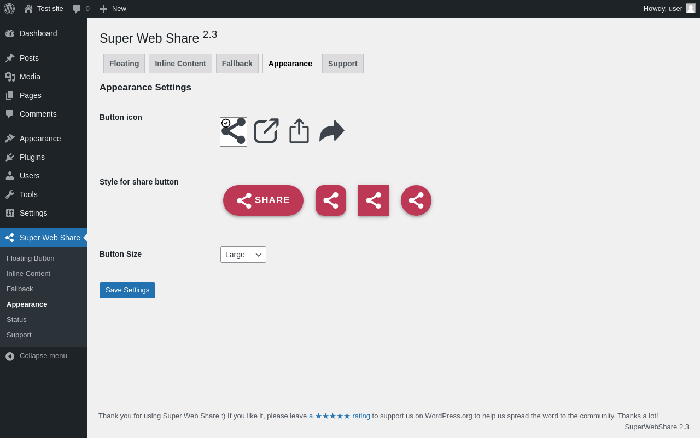This screenshot has width=700, height=438.
Task: Select the Appearance tab
Action: (x=290, y=64)
